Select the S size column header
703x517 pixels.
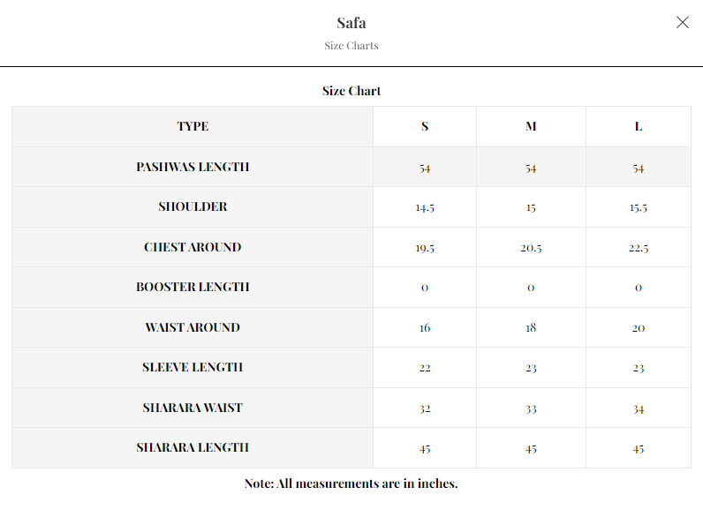point(425,126)
